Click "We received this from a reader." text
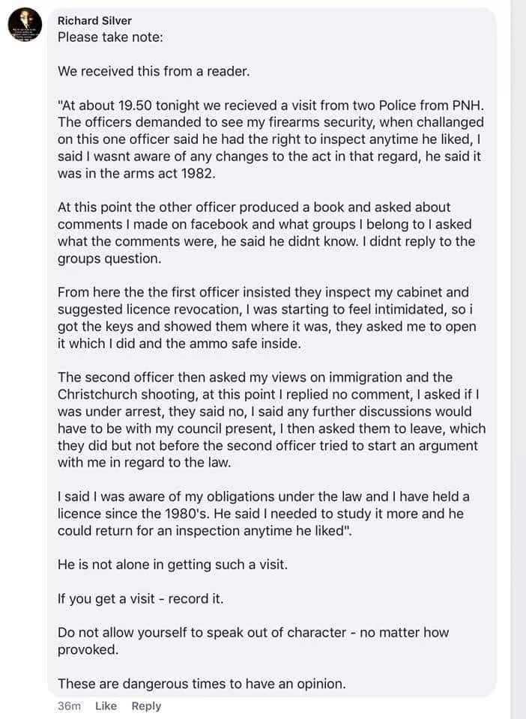Image resolution: width=526 pixels, height=719 pixels. (x=154, y=71)
